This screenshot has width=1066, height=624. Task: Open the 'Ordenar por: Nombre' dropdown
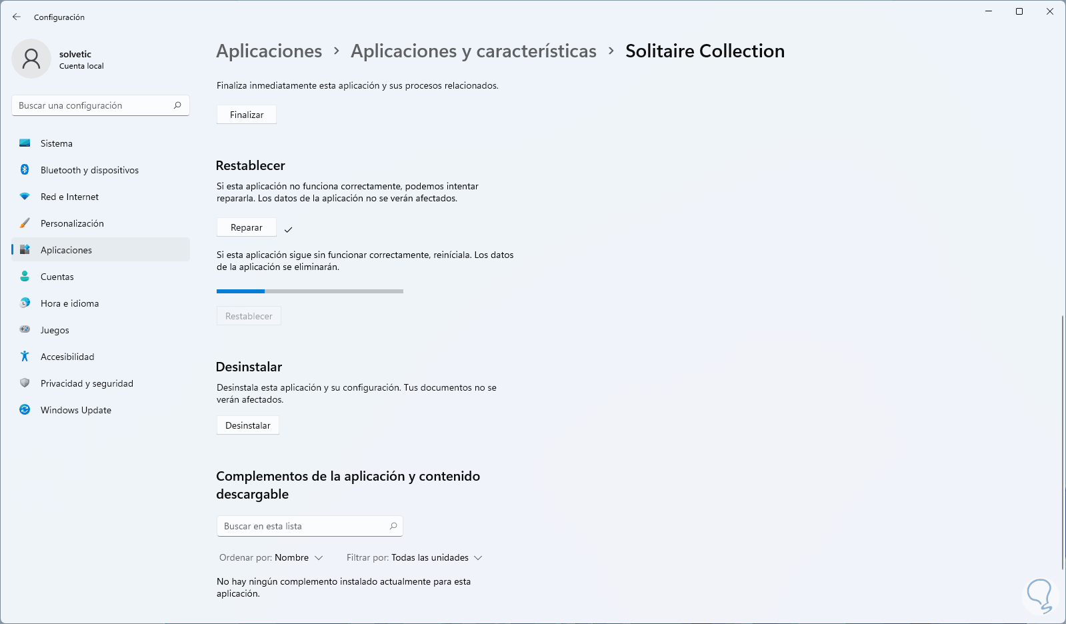coord(271,557)
